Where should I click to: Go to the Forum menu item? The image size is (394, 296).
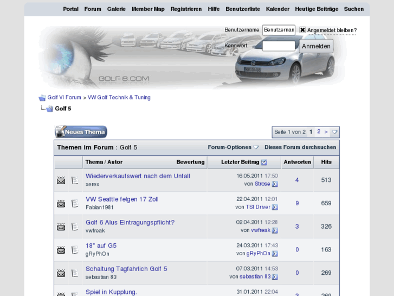point(93,9)
